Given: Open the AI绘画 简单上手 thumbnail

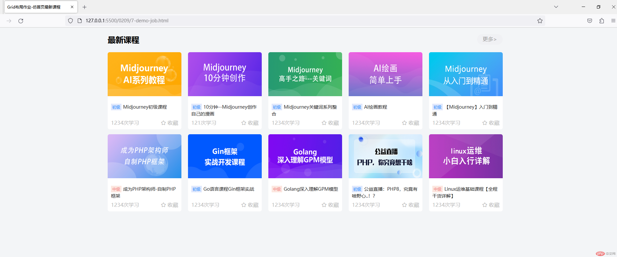Looking at the screenshot, I should [x=386, y=74].
